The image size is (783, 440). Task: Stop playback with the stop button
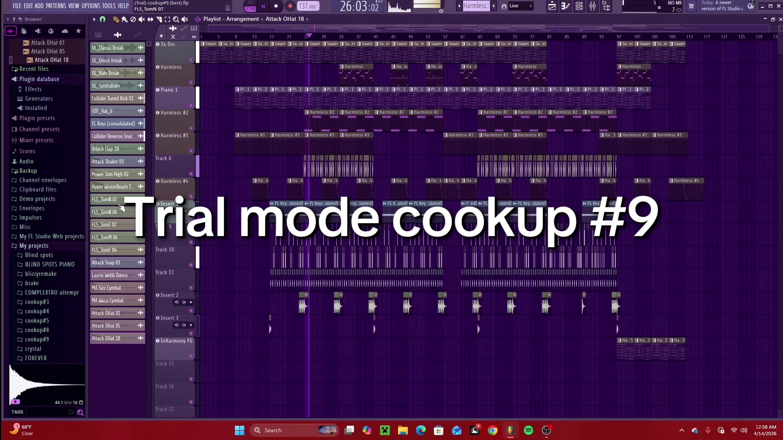[x=276, y=6]
